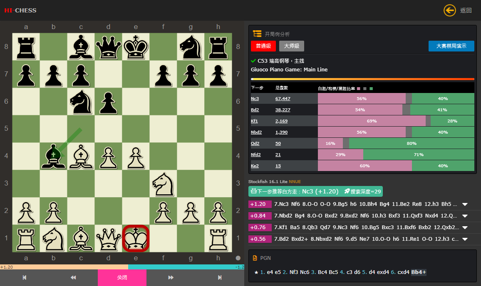
Task: Click the opening tree analysis icon
Action: pos(257,34)
